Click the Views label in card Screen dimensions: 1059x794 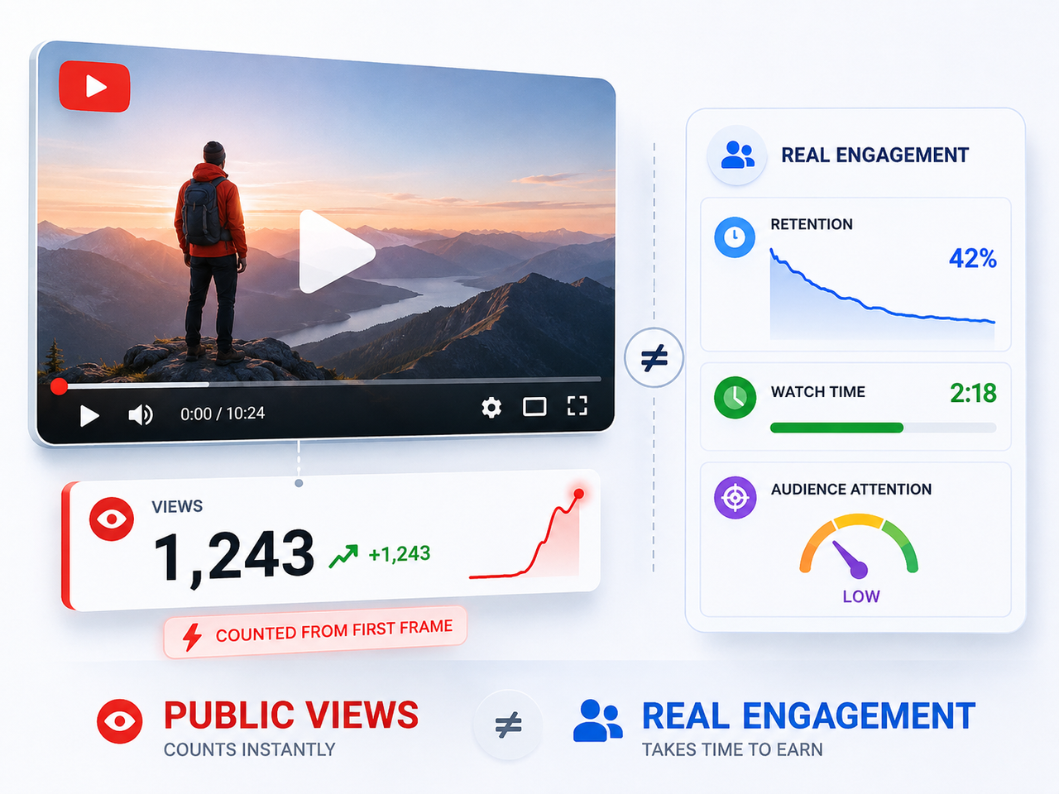177,506
